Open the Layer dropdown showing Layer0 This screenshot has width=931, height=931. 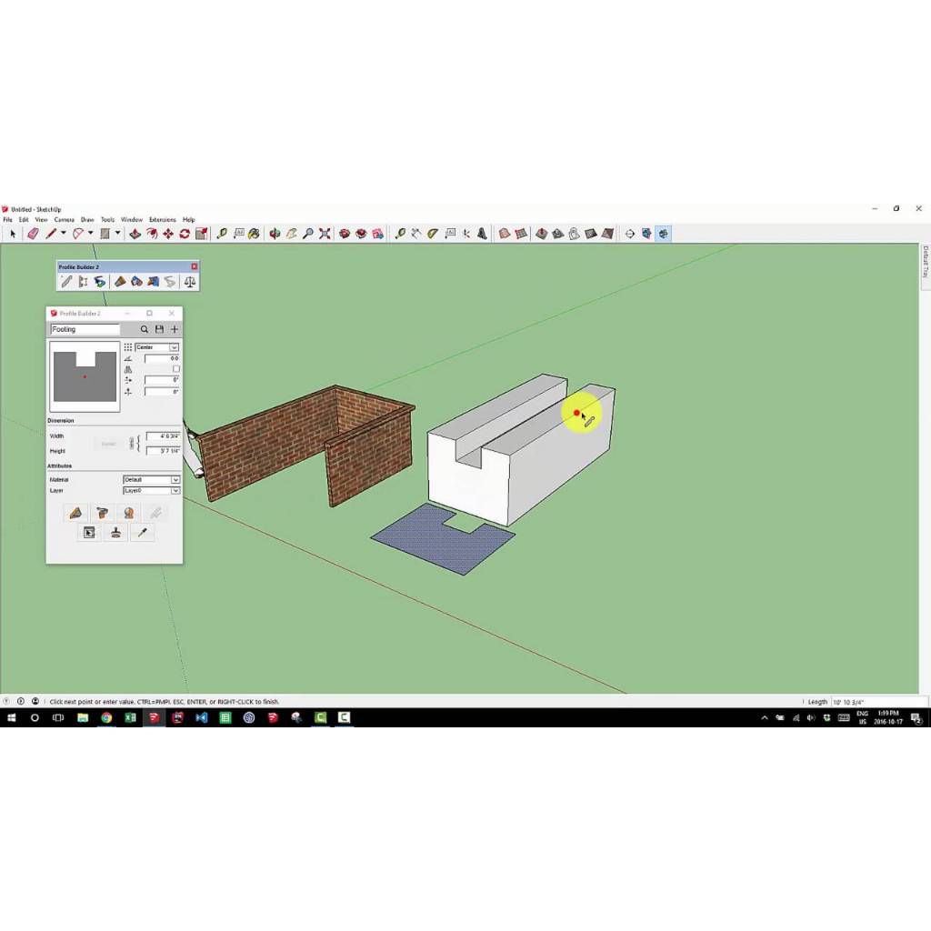click(152, 490)
